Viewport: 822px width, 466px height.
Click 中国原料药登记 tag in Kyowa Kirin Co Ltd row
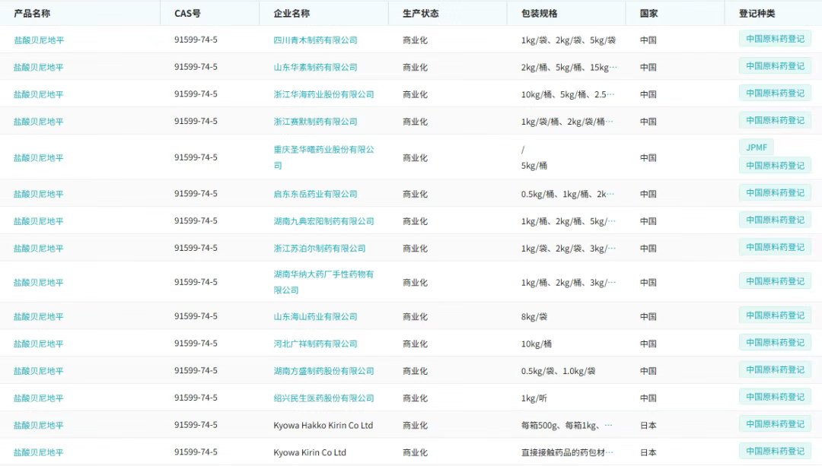pyautogui.click(x=775, y=452)
